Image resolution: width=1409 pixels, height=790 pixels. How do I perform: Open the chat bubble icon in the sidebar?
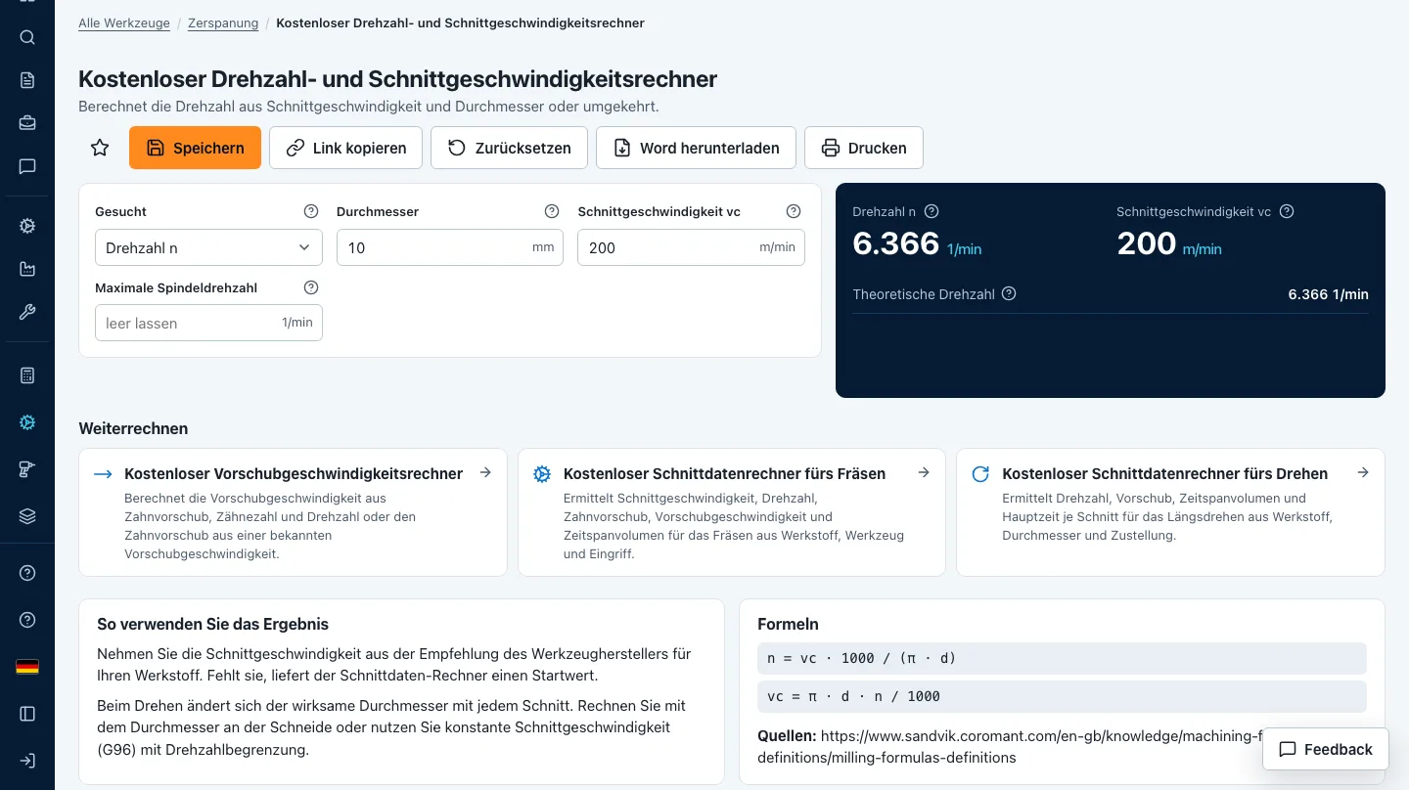coord(27,166)
